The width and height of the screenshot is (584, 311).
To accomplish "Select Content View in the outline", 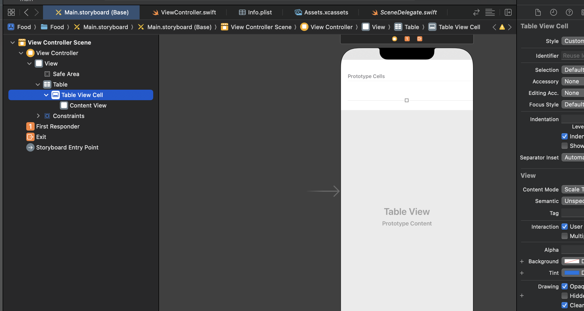I will pos(83,105).
